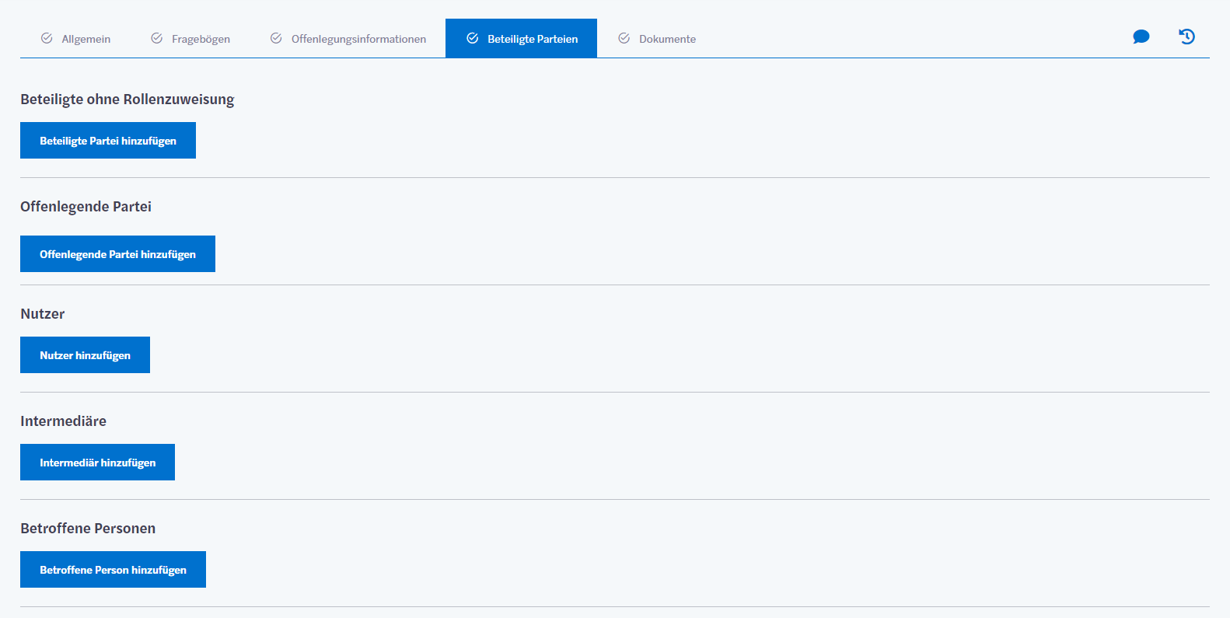
Task: Click the Intermediäre section heading
Action: 63,421
